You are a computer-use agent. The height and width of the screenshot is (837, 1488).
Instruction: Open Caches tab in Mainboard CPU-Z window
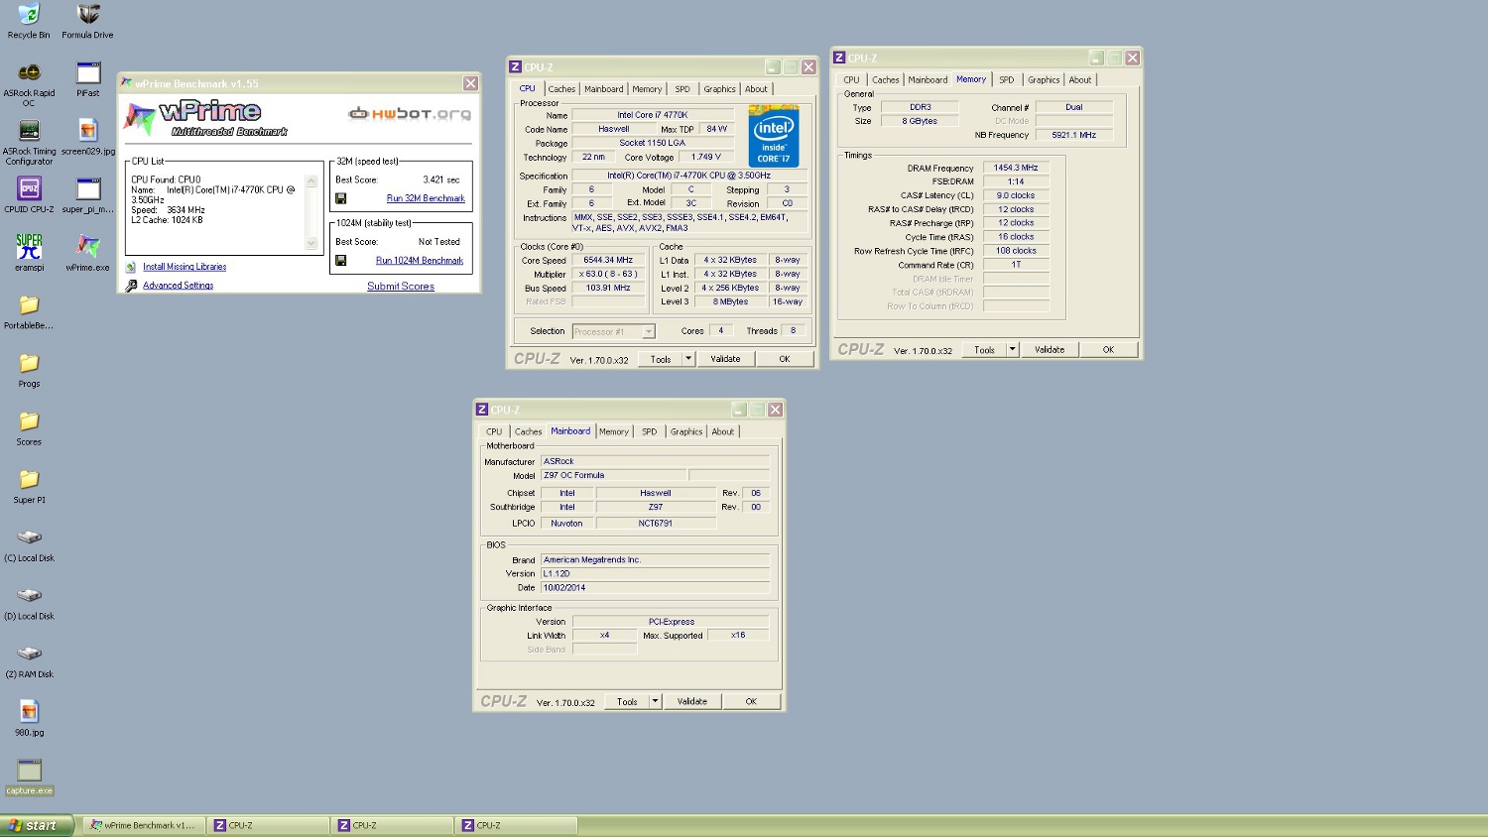click(x=528, y=432)
